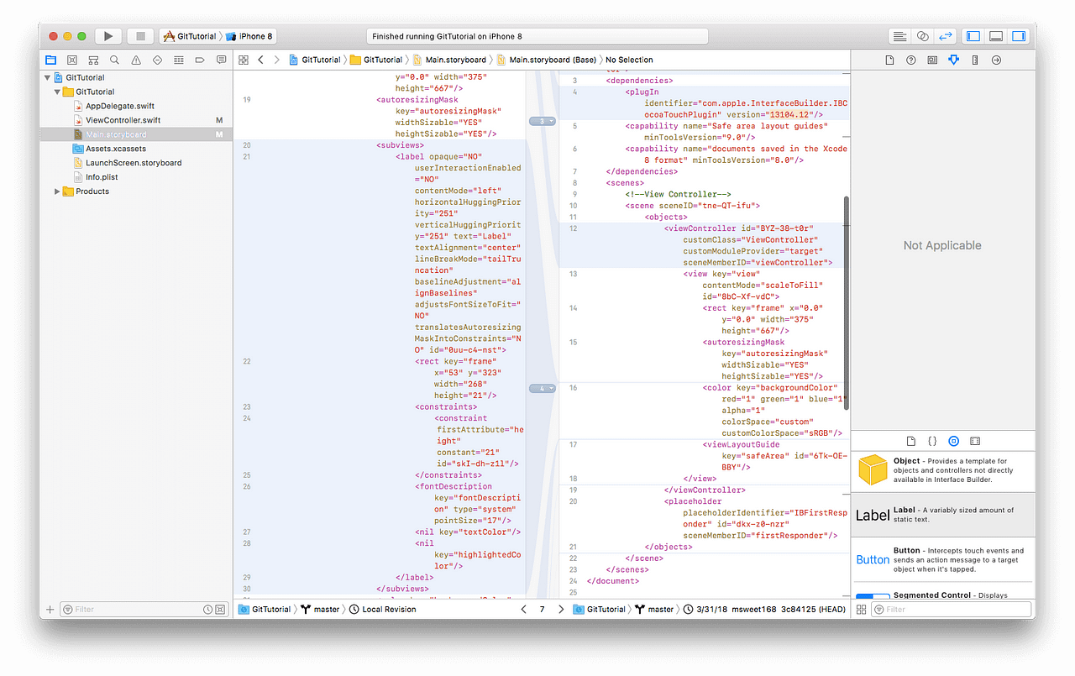
Task: Toggle the Navigator panel visibility
Action: [973, 36]
